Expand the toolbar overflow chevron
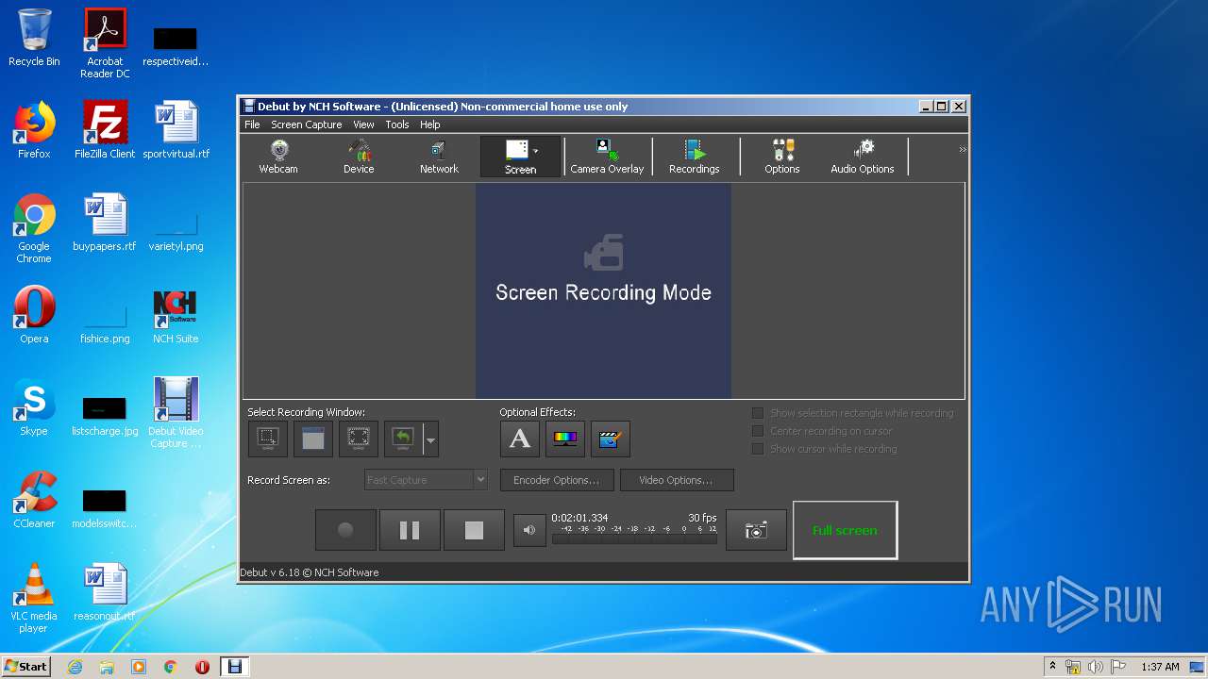 click(x=963, y=150)
